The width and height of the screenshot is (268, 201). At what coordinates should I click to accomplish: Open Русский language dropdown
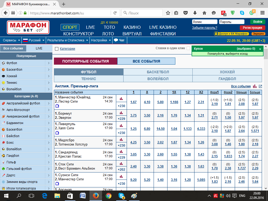(x=33, y=40)
